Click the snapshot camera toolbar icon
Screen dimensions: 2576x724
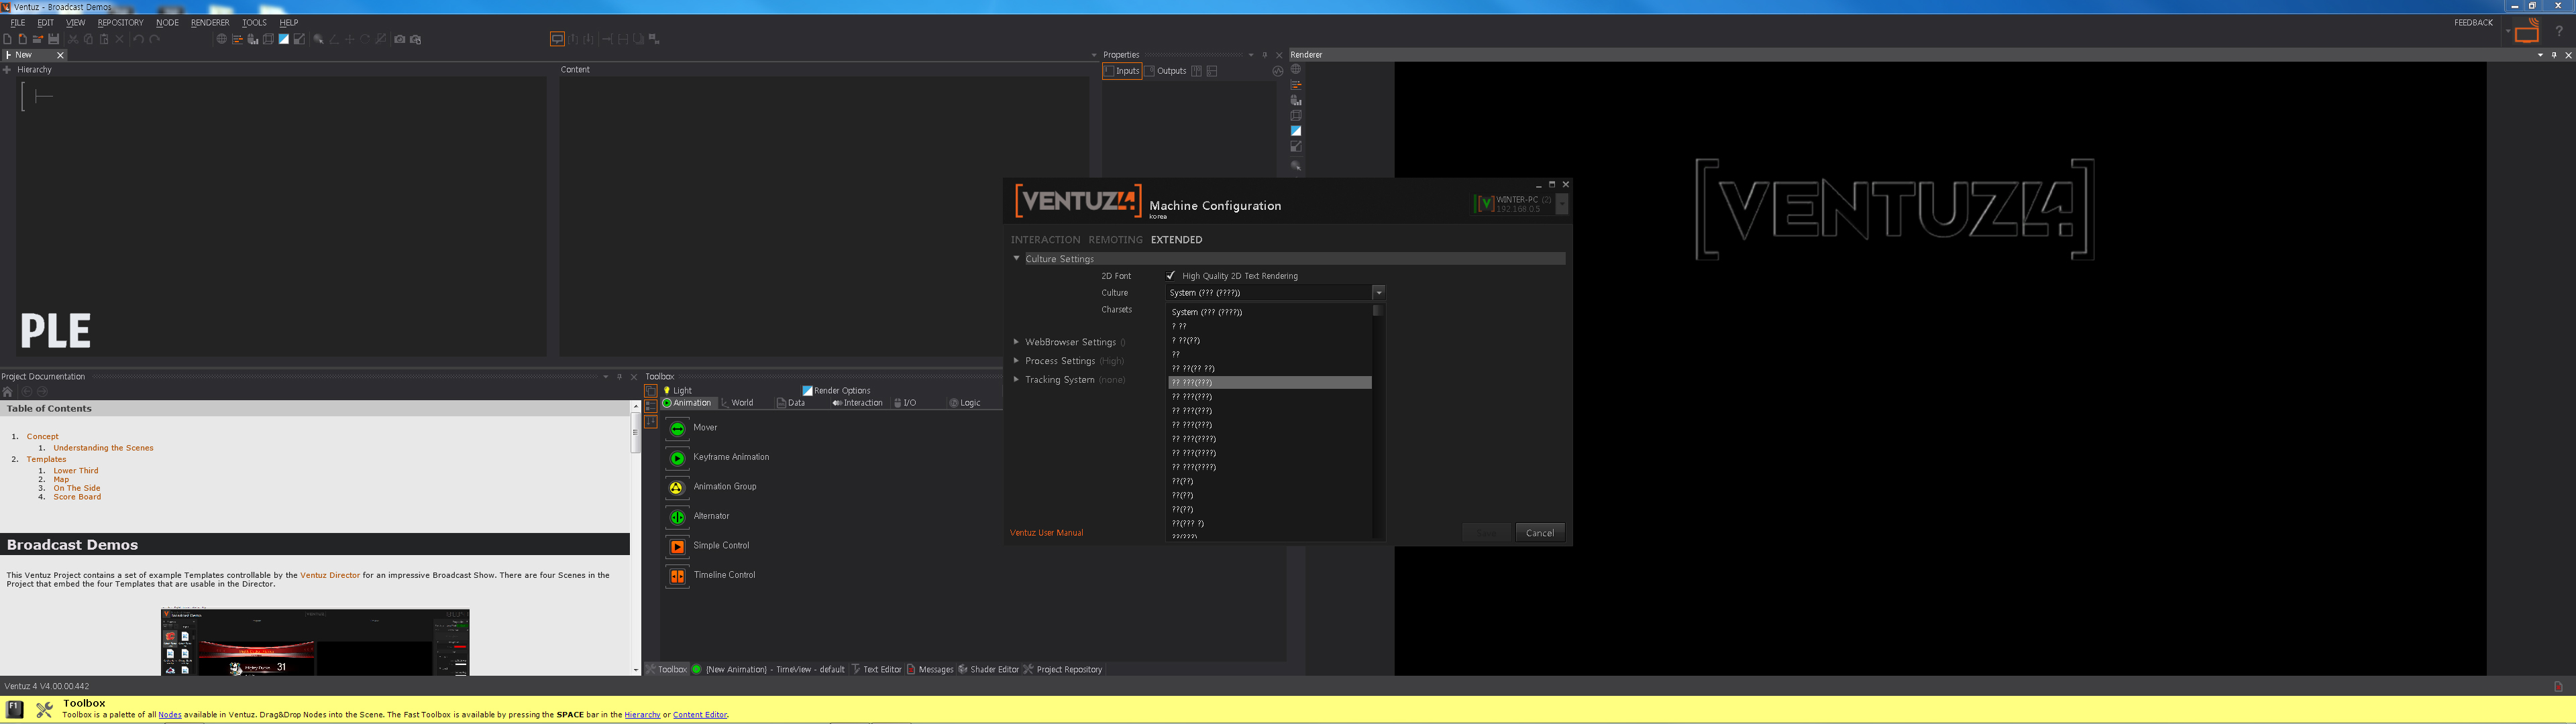399,39
